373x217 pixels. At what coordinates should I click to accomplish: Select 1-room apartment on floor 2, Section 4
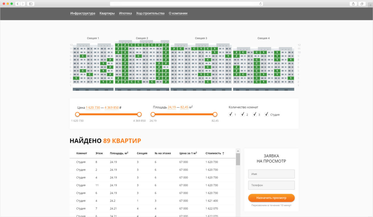[x=264, y=82]
